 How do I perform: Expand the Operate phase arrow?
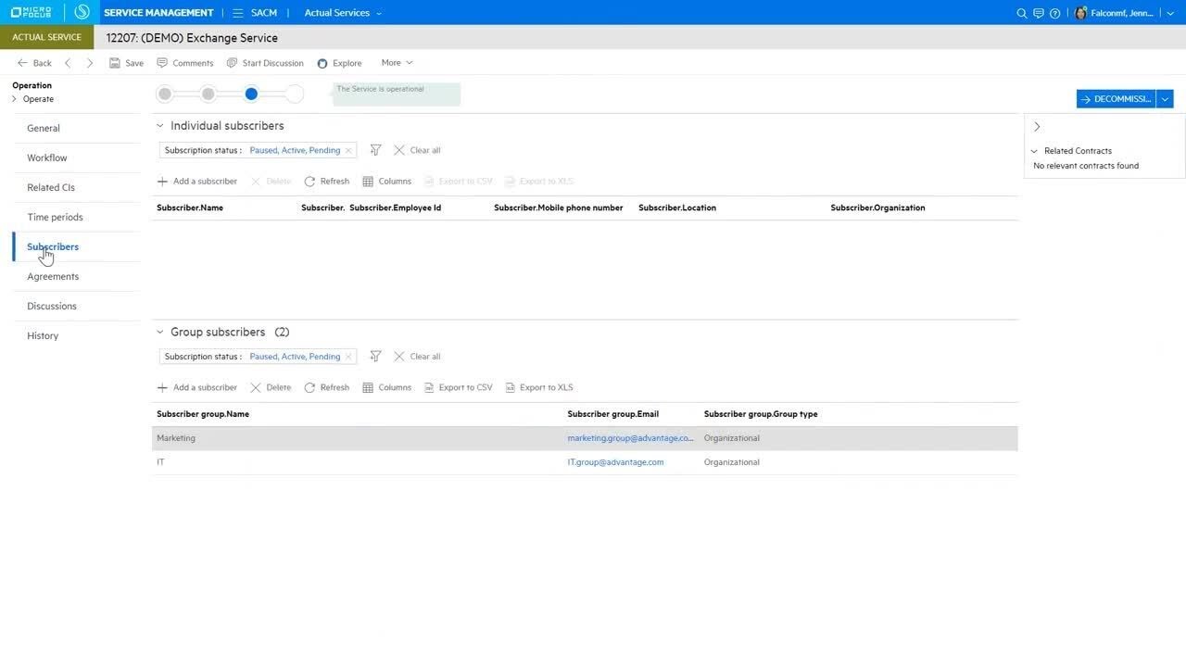coord(14,99)
